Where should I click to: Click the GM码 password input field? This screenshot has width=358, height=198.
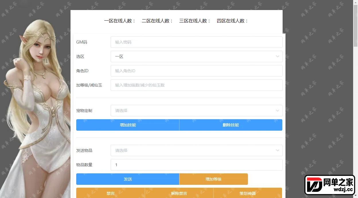[x=196, y=42]
